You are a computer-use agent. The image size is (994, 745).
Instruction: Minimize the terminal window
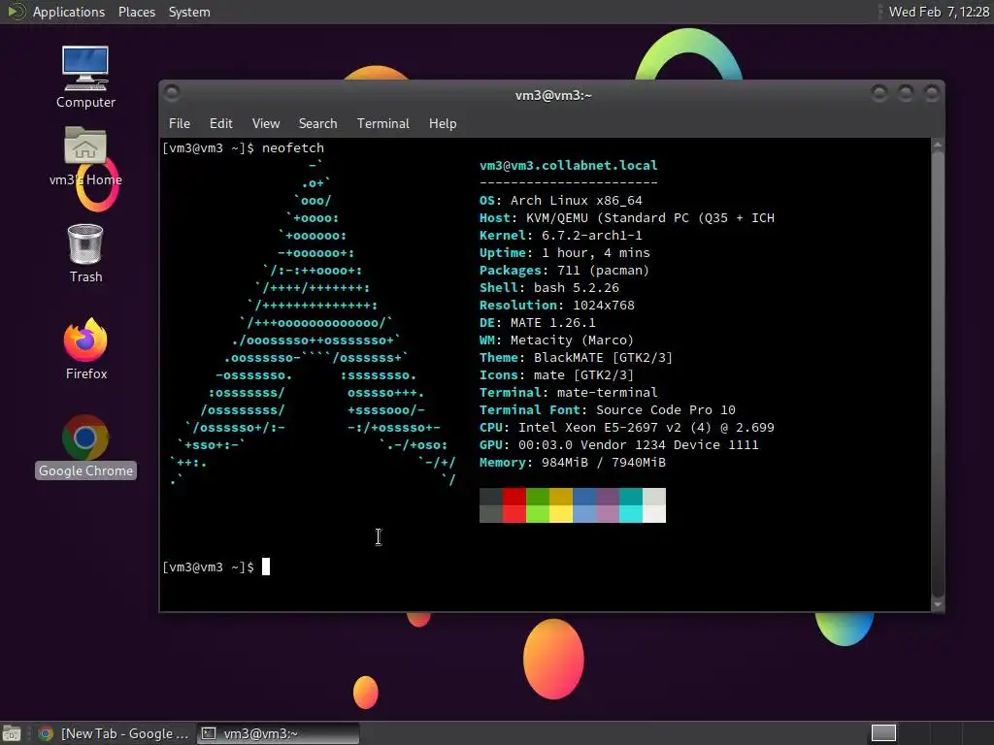point(878,94)
